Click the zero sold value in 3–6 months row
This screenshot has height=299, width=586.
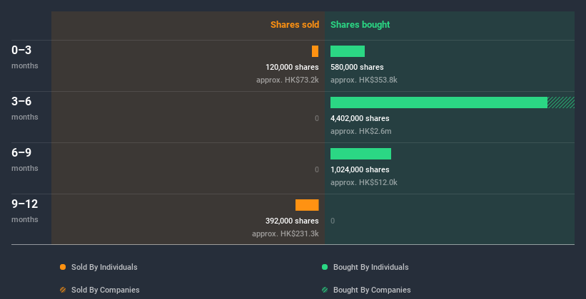(x=317, y=119)
